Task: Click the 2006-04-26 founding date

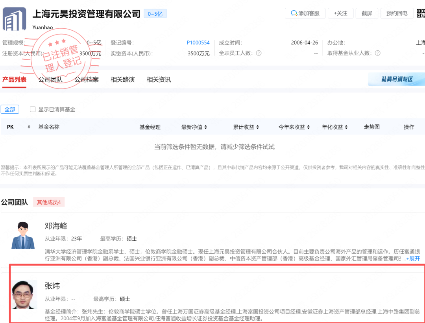Action: (304, 42)
